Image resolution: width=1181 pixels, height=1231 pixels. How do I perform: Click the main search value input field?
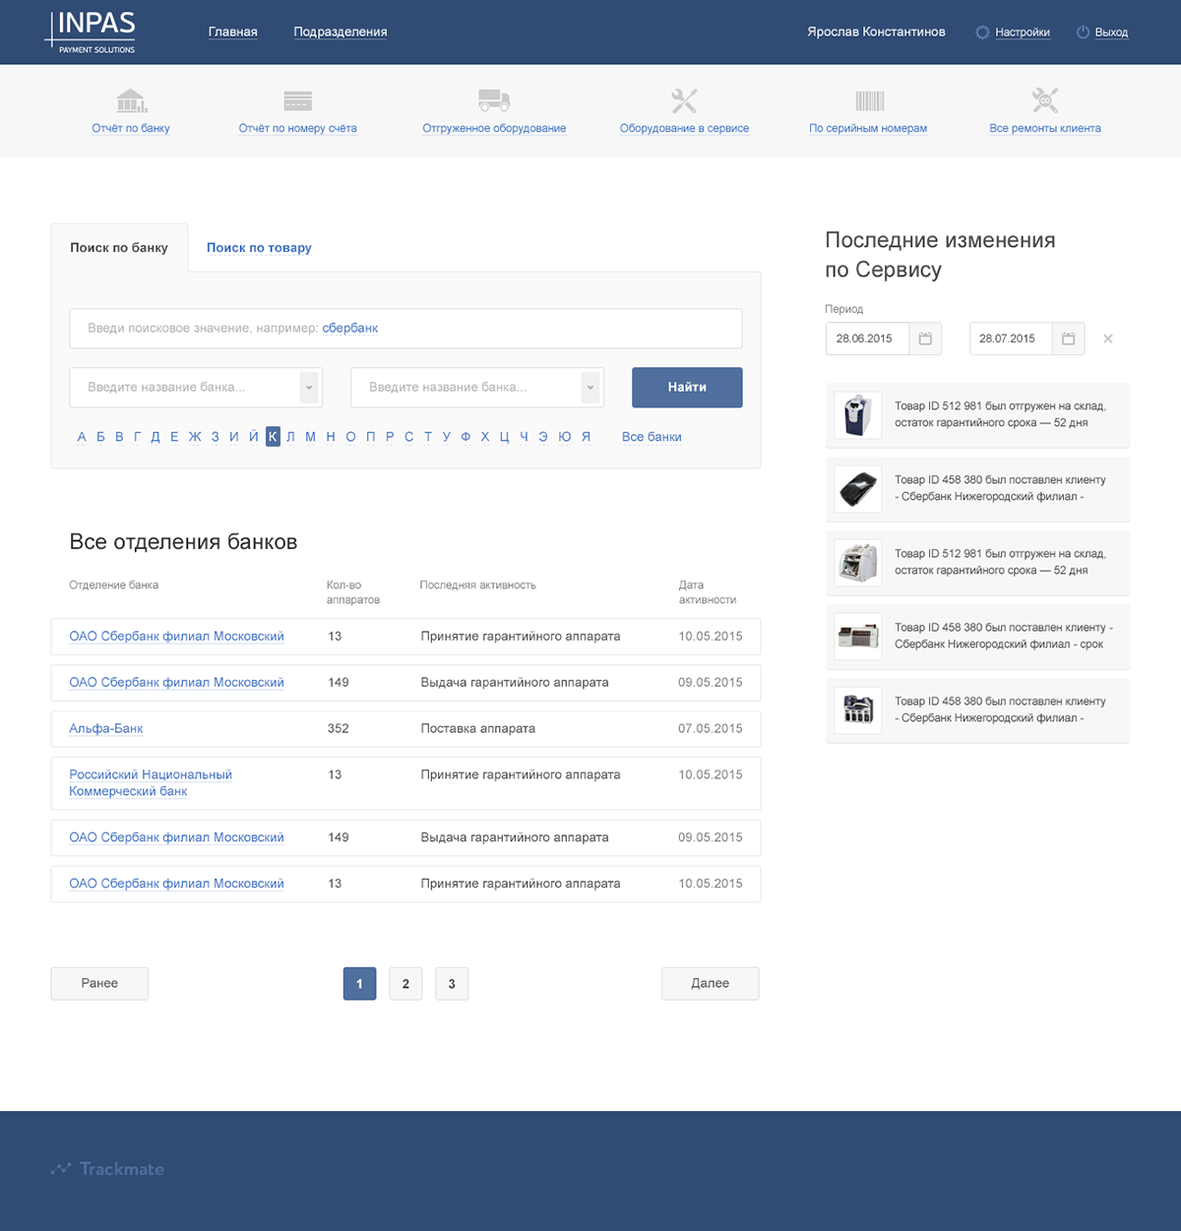coord(405,329)
